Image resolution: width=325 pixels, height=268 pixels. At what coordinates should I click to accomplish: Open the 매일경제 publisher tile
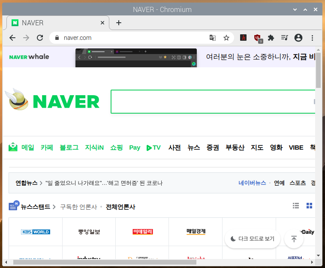pos(196,232)
